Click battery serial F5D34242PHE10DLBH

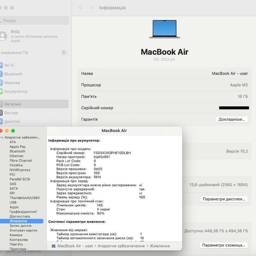(x=112, y=153)
